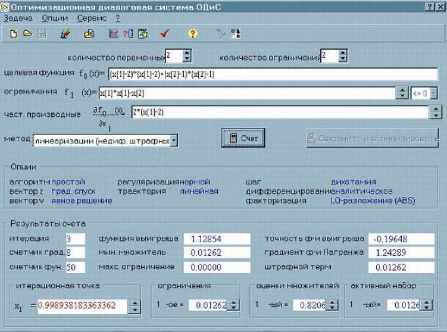Open the метод selection dropdown
Viewport: 447px width, 332px height.
point(174,141)
